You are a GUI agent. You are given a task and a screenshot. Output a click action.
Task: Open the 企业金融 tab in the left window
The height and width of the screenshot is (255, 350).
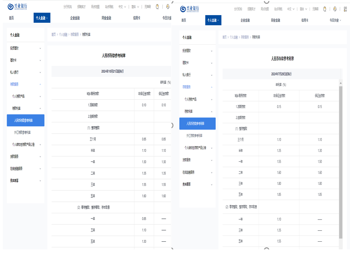pyautogui.click(x=75, y=18)
